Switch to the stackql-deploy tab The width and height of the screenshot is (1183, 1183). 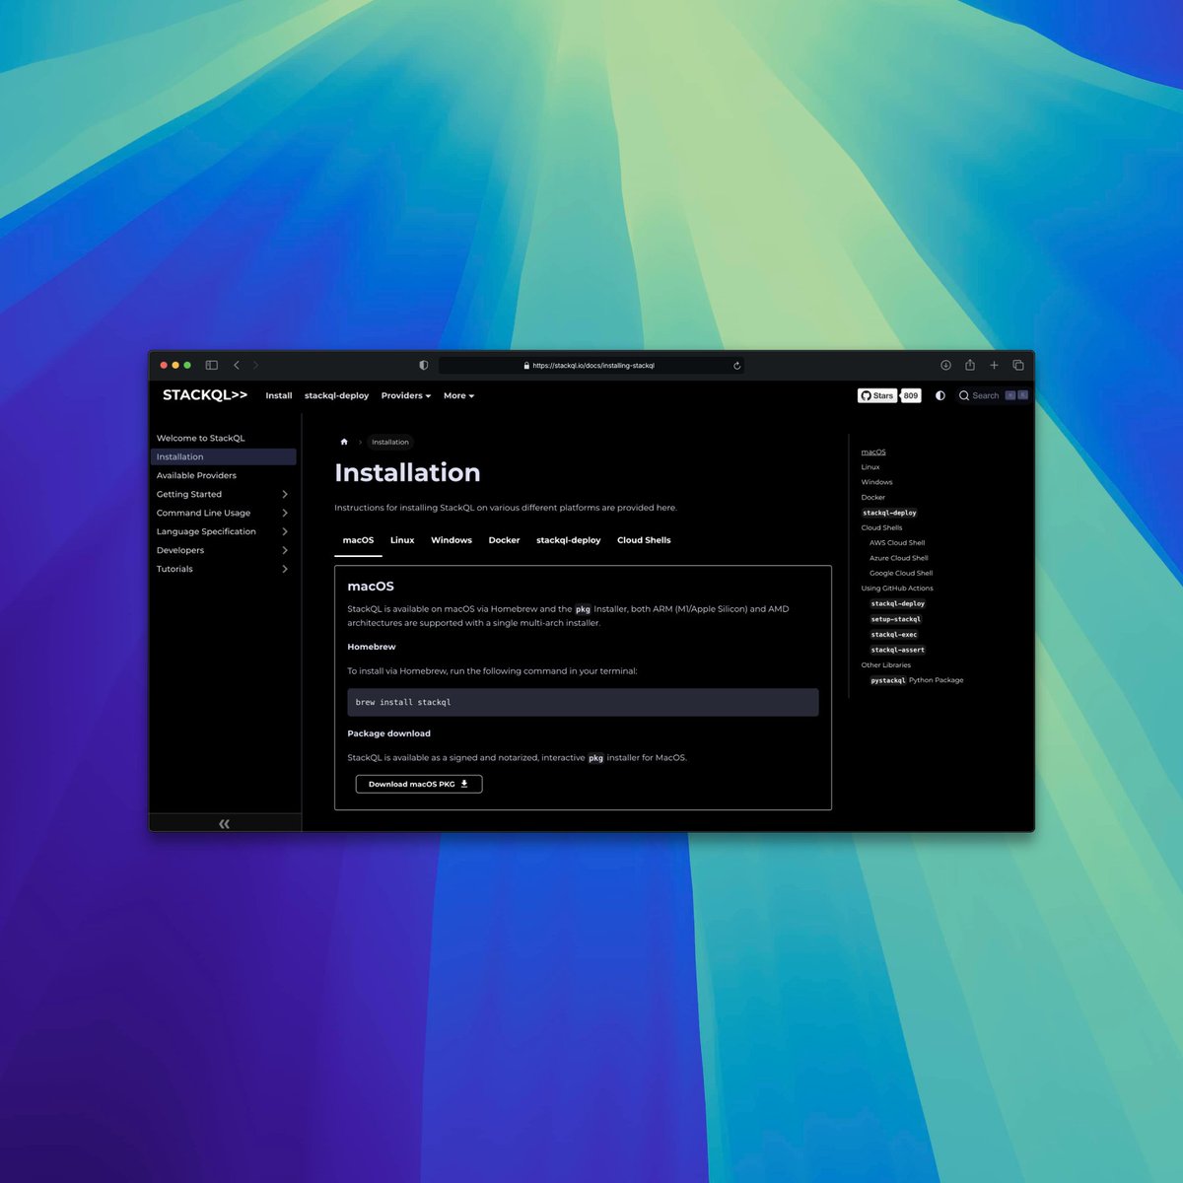tap(568, 540)
